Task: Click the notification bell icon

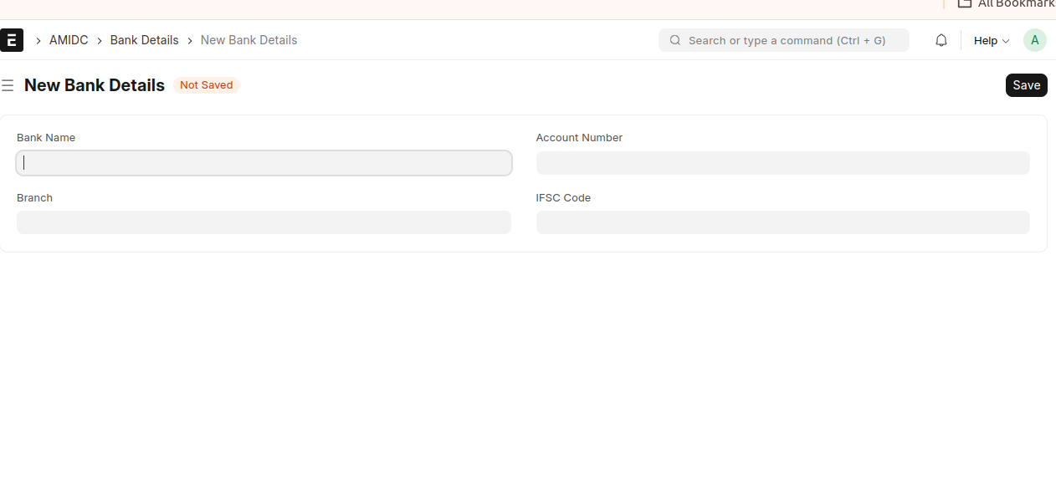Action: (941, 40)
